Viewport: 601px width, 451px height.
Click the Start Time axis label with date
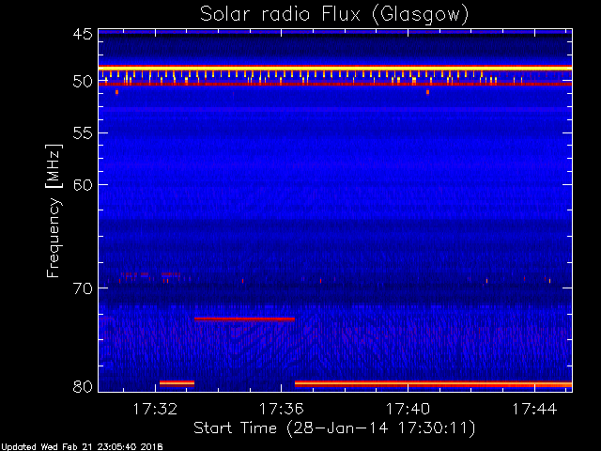click(334, 428)
